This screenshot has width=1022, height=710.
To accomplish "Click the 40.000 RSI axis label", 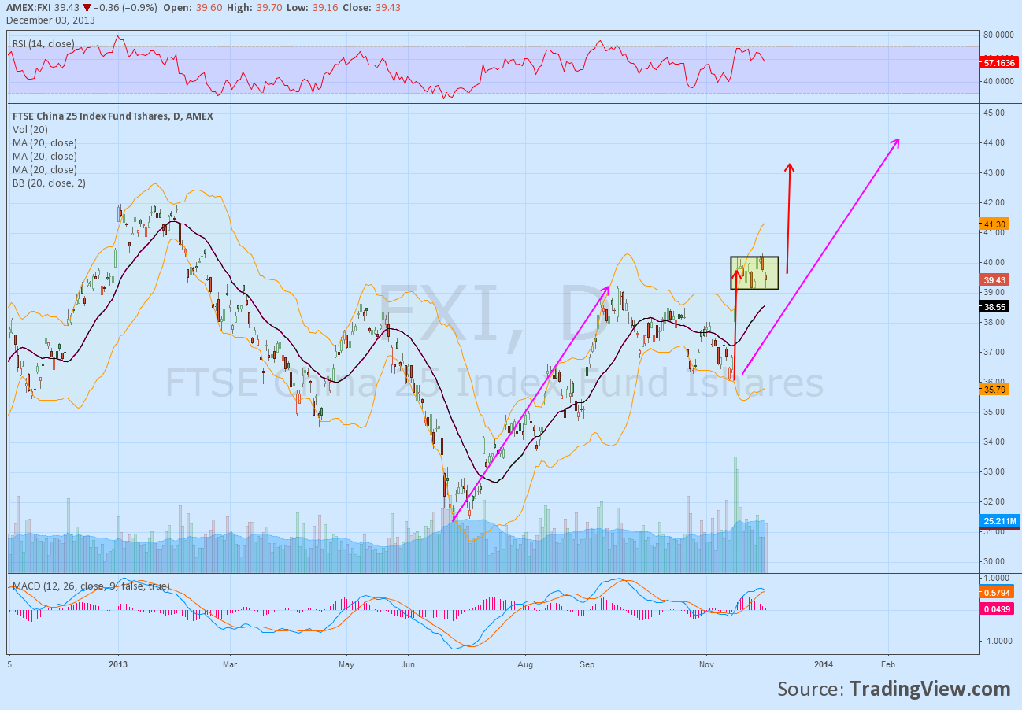I will click(x=998, y=81).
